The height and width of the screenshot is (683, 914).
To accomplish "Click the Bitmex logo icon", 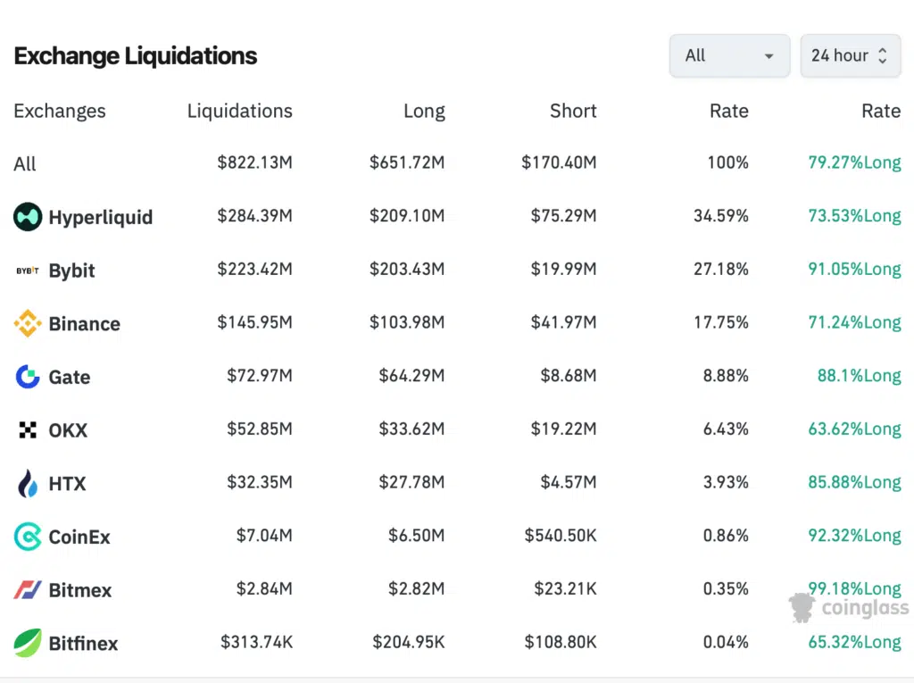I will tap(28, 590).
